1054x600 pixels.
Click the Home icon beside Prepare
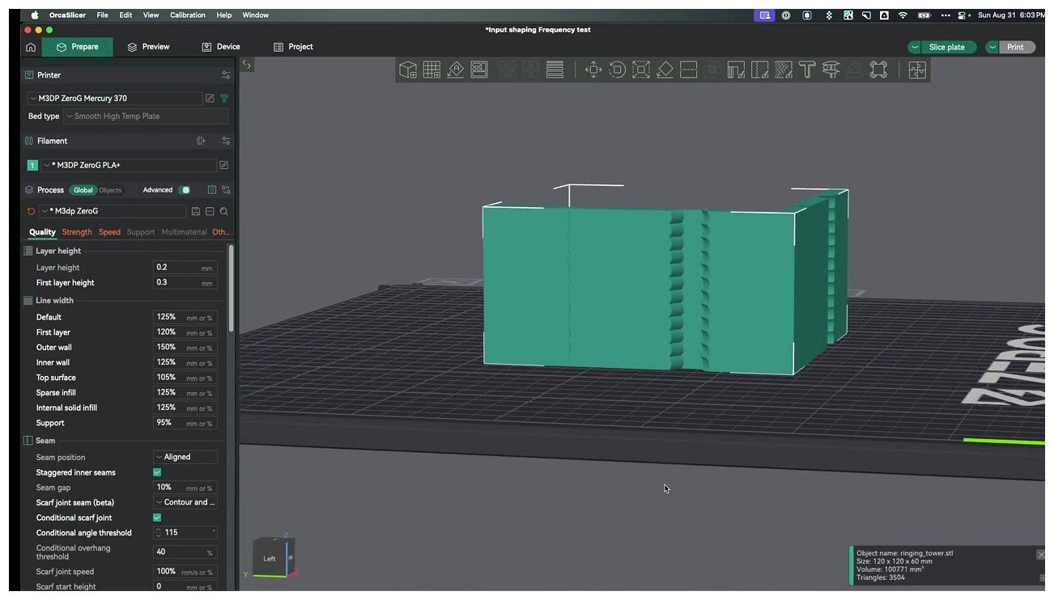31,47
